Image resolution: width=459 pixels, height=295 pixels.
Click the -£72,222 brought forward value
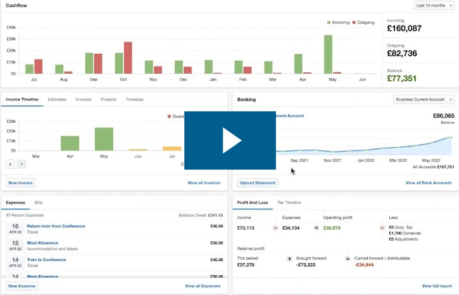point(305,265)
